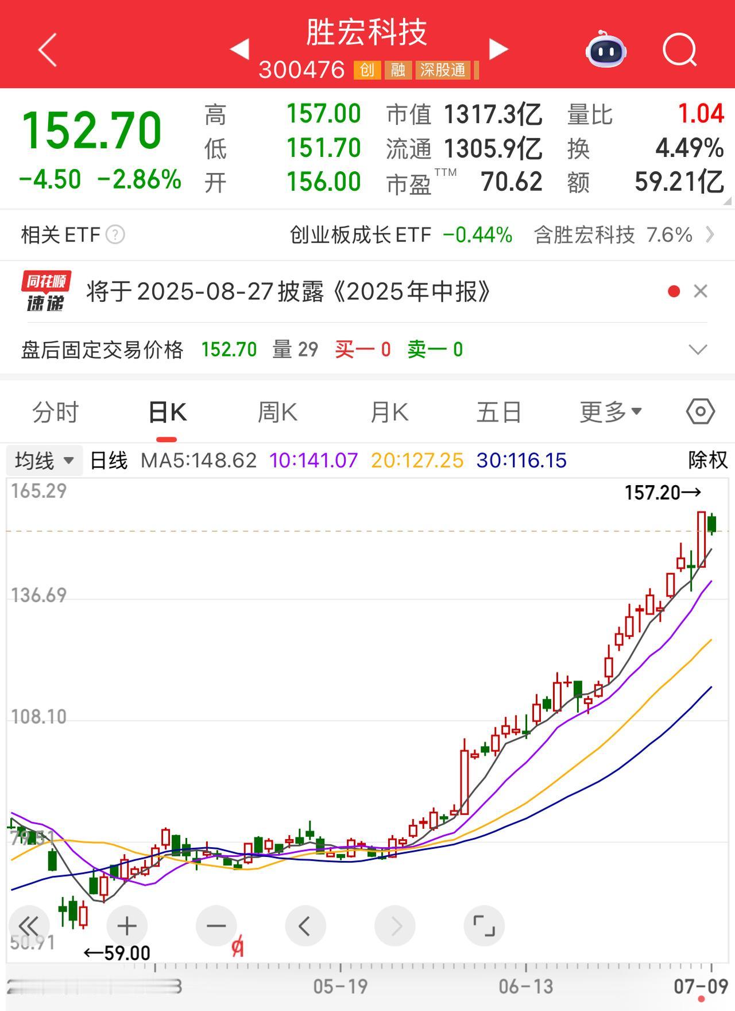
Task: Open the robot assistant icon
Action: pos(606,49)
